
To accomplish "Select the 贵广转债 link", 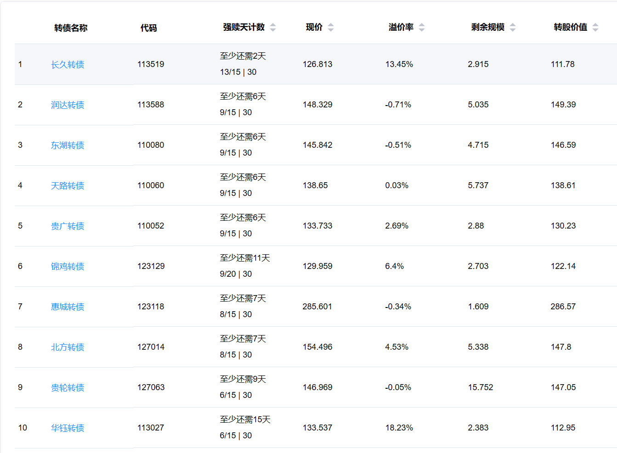I will 68,226.
